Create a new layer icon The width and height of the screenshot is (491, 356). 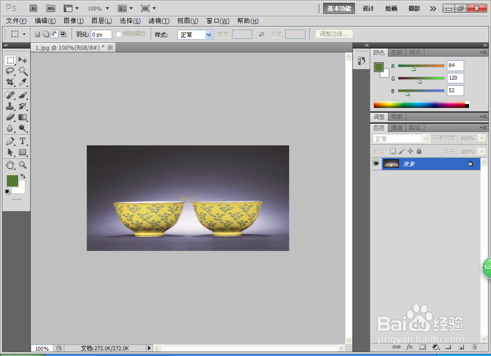(461, 347)
